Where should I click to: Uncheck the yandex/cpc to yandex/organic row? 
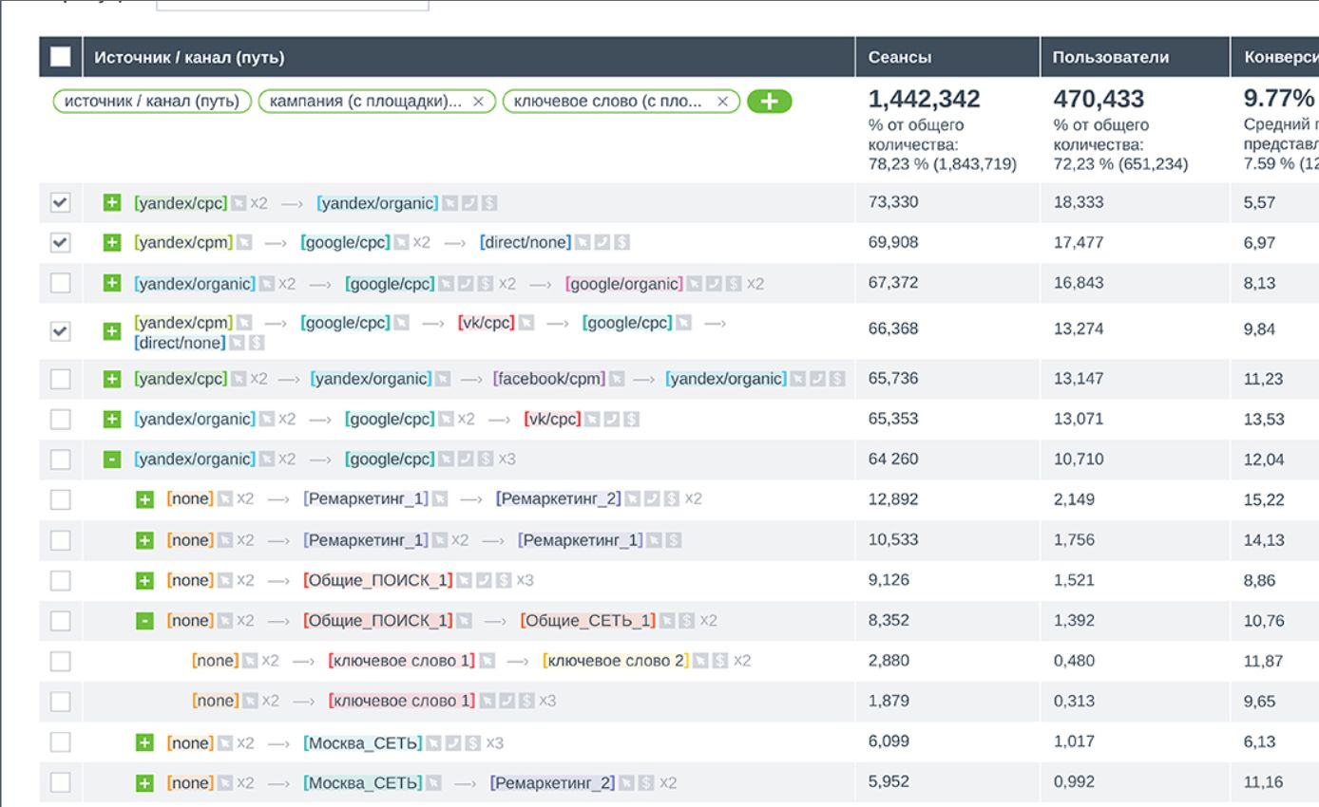[60, 203]
